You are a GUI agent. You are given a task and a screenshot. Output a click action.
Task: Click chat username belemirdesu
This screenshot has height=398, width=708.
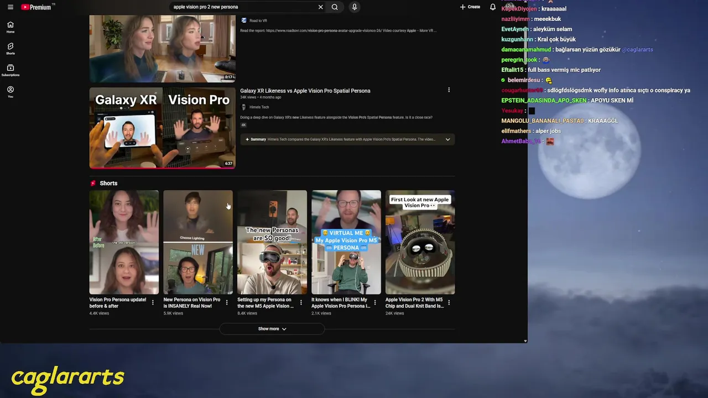click(523, 80)
